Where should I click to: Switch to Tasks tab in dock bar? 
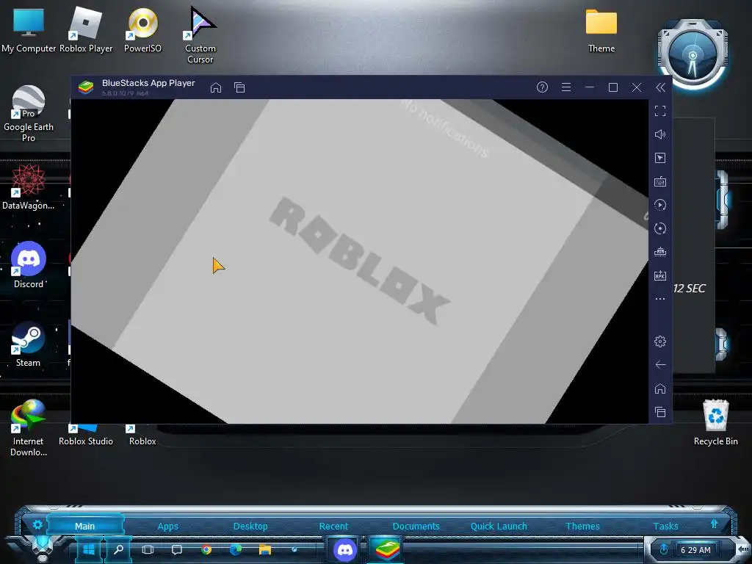(x=665, y=526)
